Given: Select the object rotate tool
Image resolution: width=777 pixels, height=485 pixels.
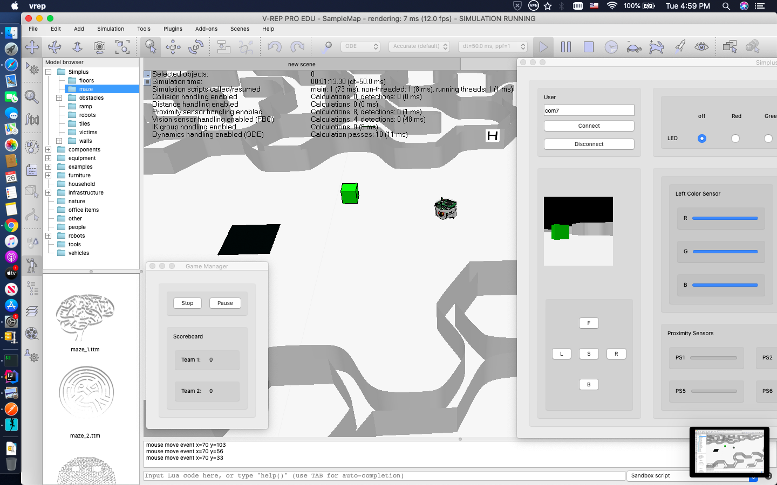Looking at the screenshot, I should click(196, 47).
